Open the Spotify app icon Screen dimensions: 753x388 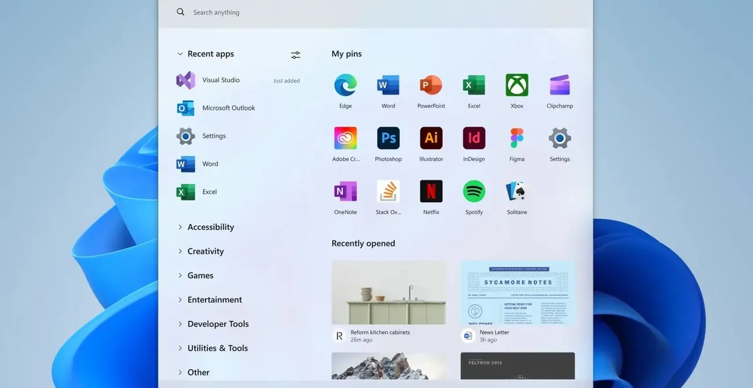click(x=474, y=192)
